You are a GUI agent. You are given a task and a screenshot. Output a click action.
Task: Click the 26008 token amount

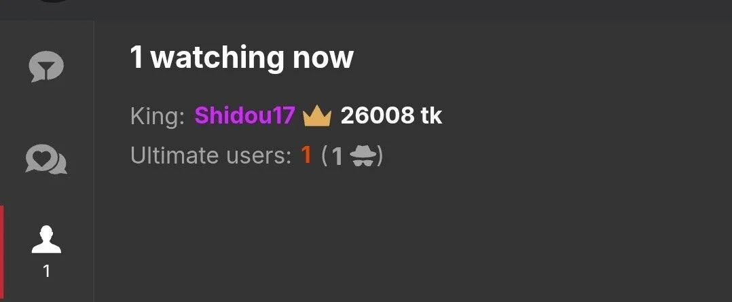pos(378,116)
